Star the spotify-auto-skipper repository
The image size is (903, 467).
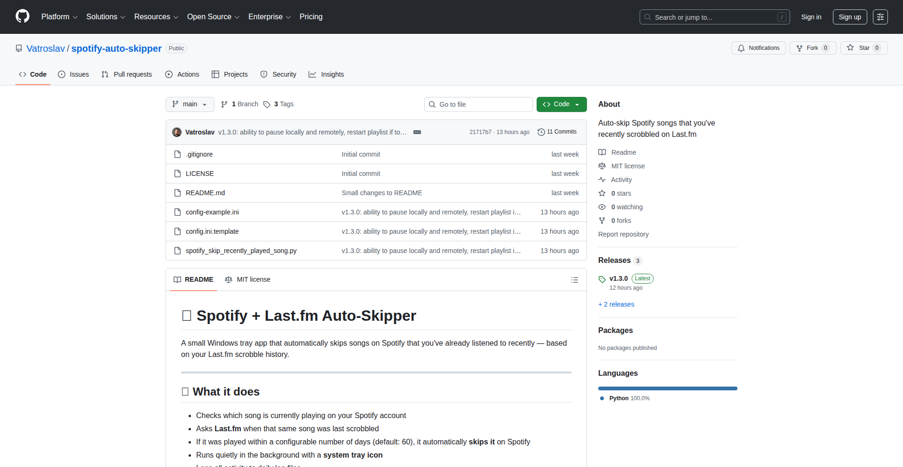tap(864, 47)
